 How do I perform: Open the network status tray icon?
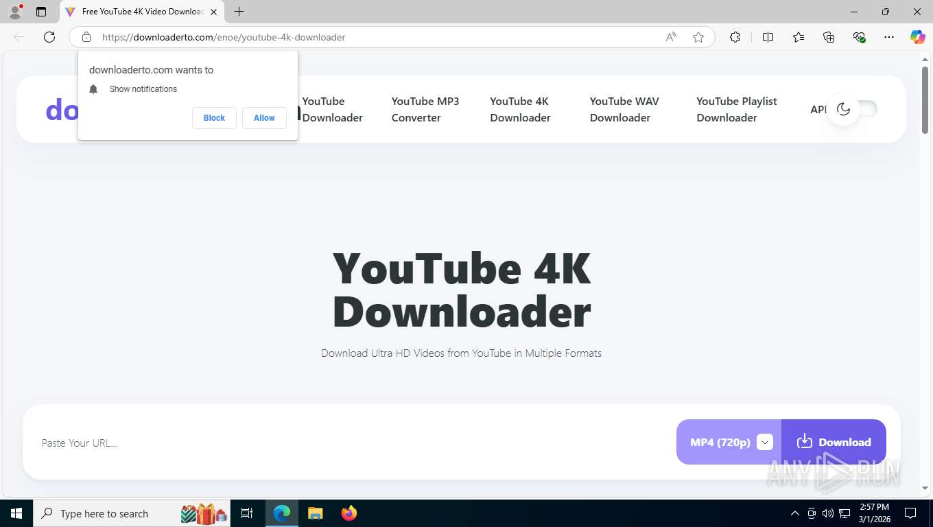(845, 513)
